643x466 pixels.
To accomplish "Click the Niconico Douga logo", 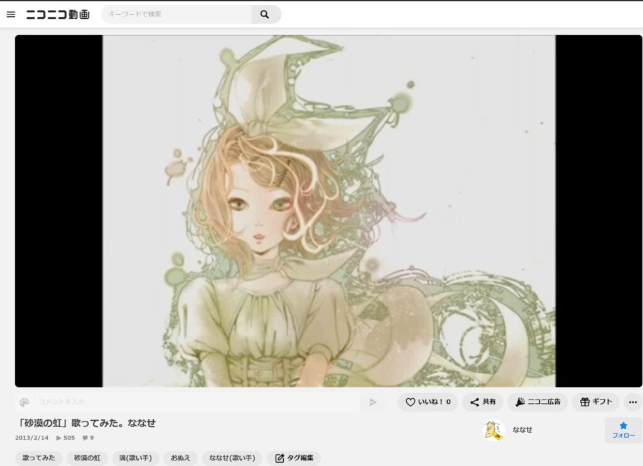I will (x=58, y=14).
